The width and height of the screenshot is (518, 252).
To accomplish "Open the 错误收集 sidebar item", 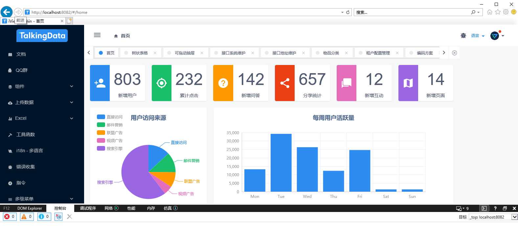I will (x=42, y=167).
